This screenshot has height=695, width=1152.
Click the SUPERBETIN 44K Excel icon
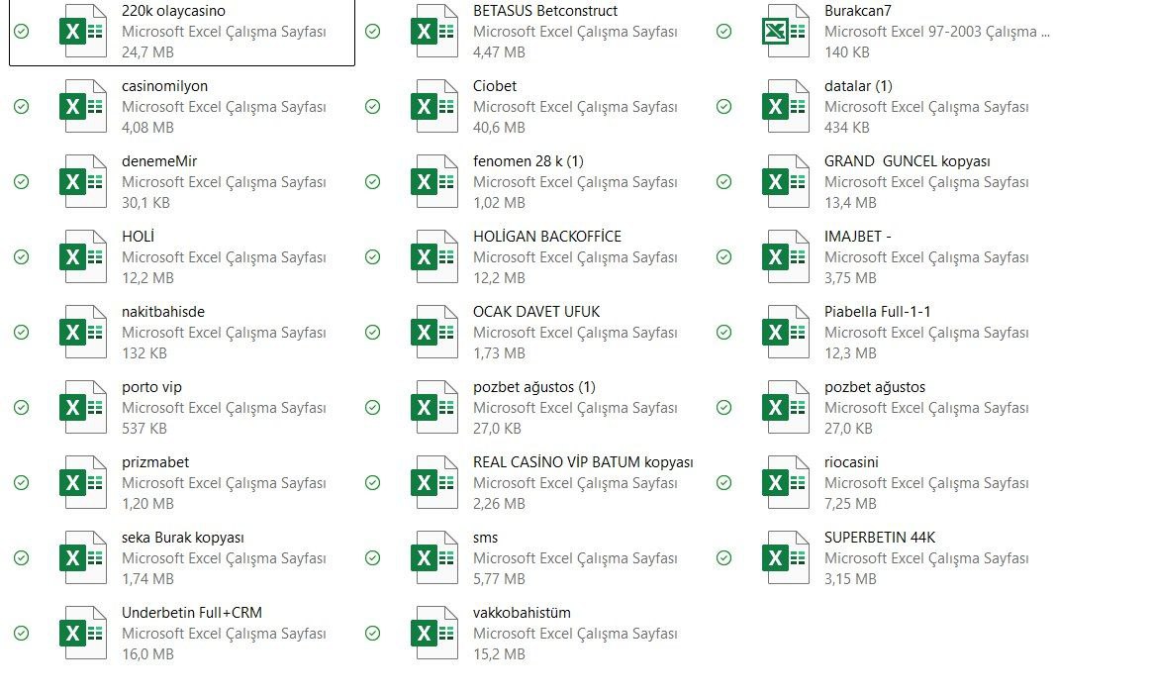coord(786,558)
